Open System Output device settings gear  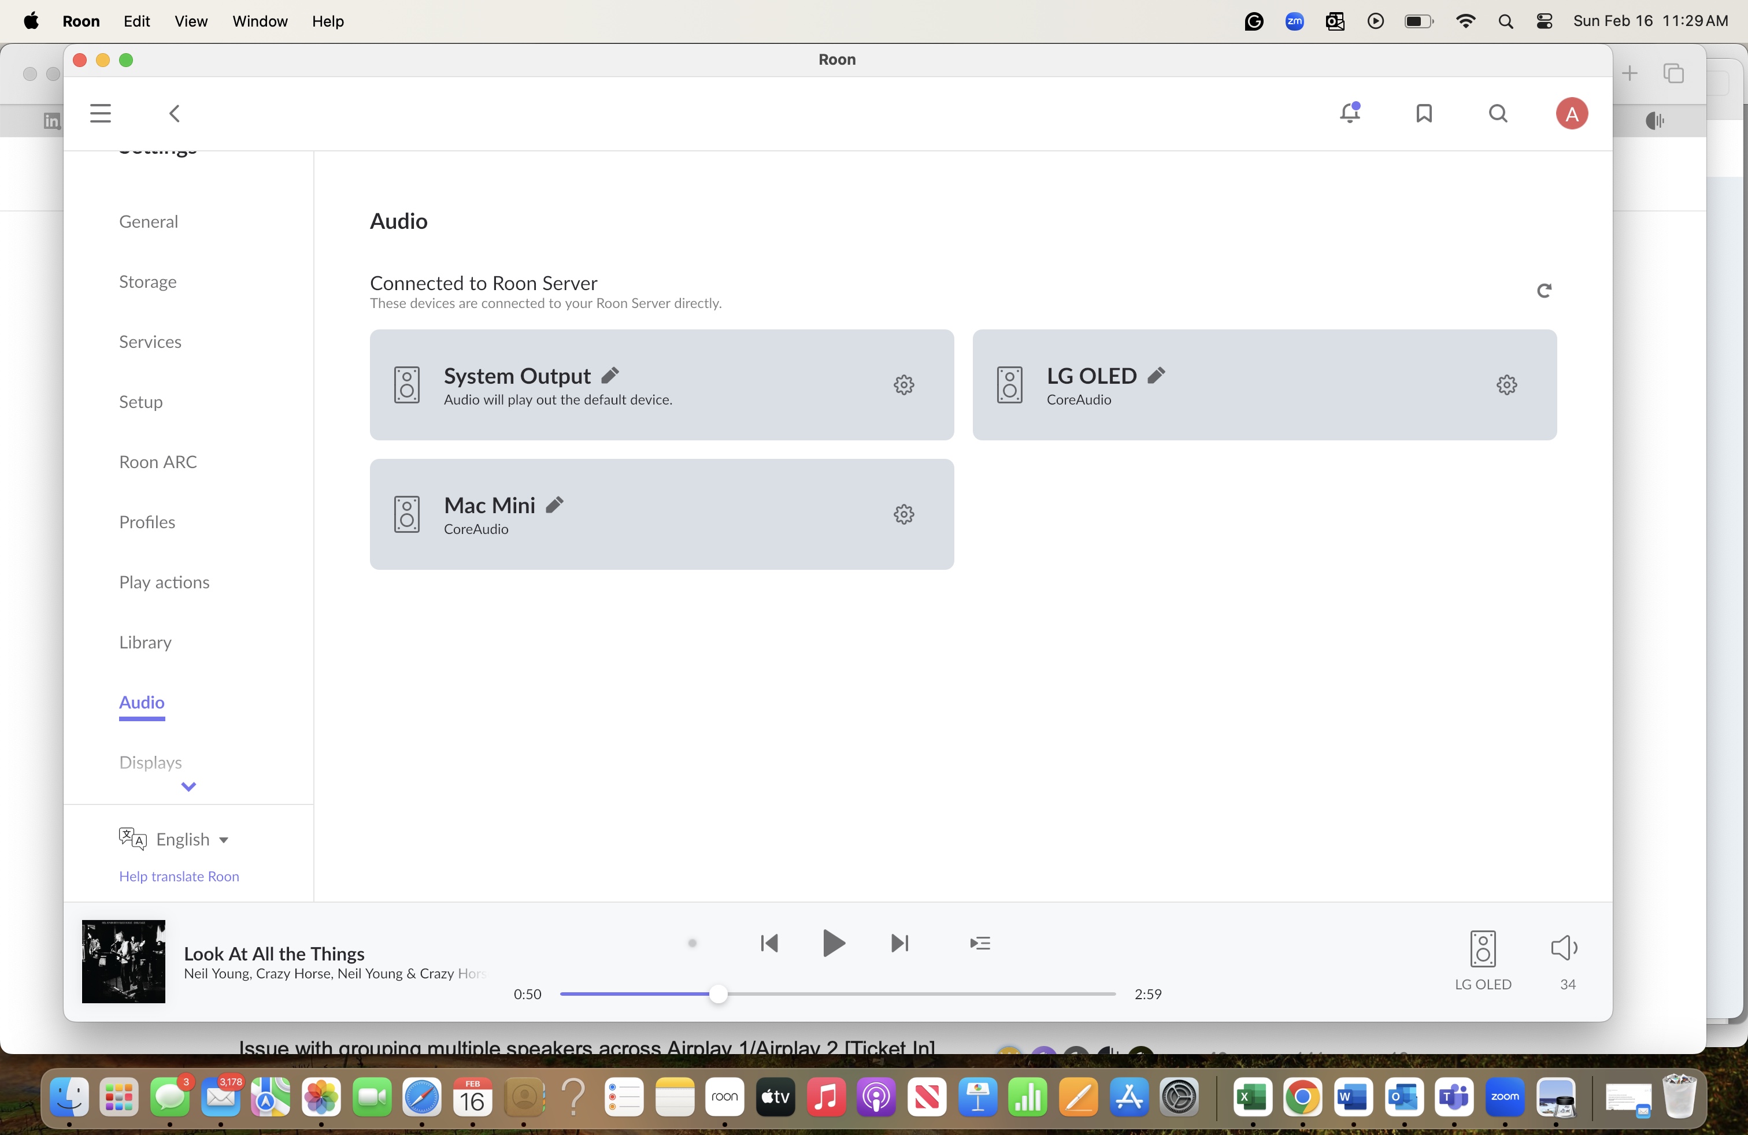pyautogui.click(x=903, y=385)
